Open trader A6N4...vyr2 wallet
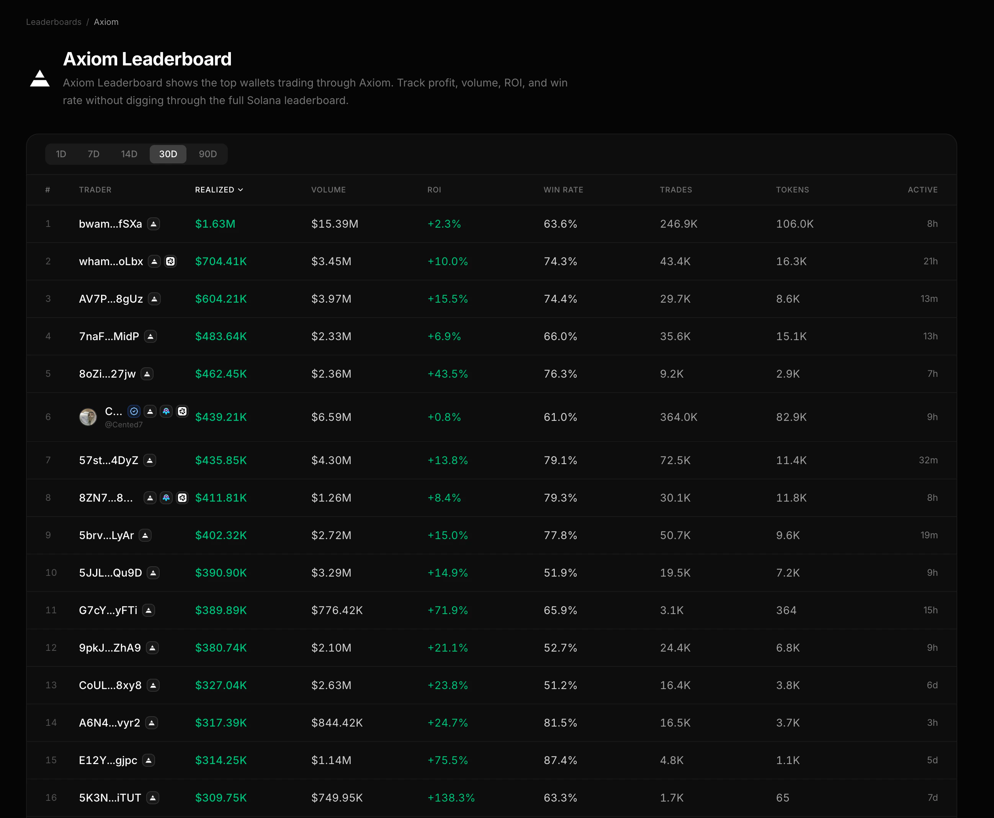The image size is (994, 818). pyautogui.click(x=110, y=723)
